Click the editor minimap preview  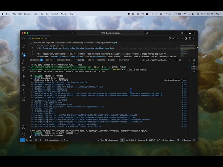pyautogui.click(x=188, y=51)
